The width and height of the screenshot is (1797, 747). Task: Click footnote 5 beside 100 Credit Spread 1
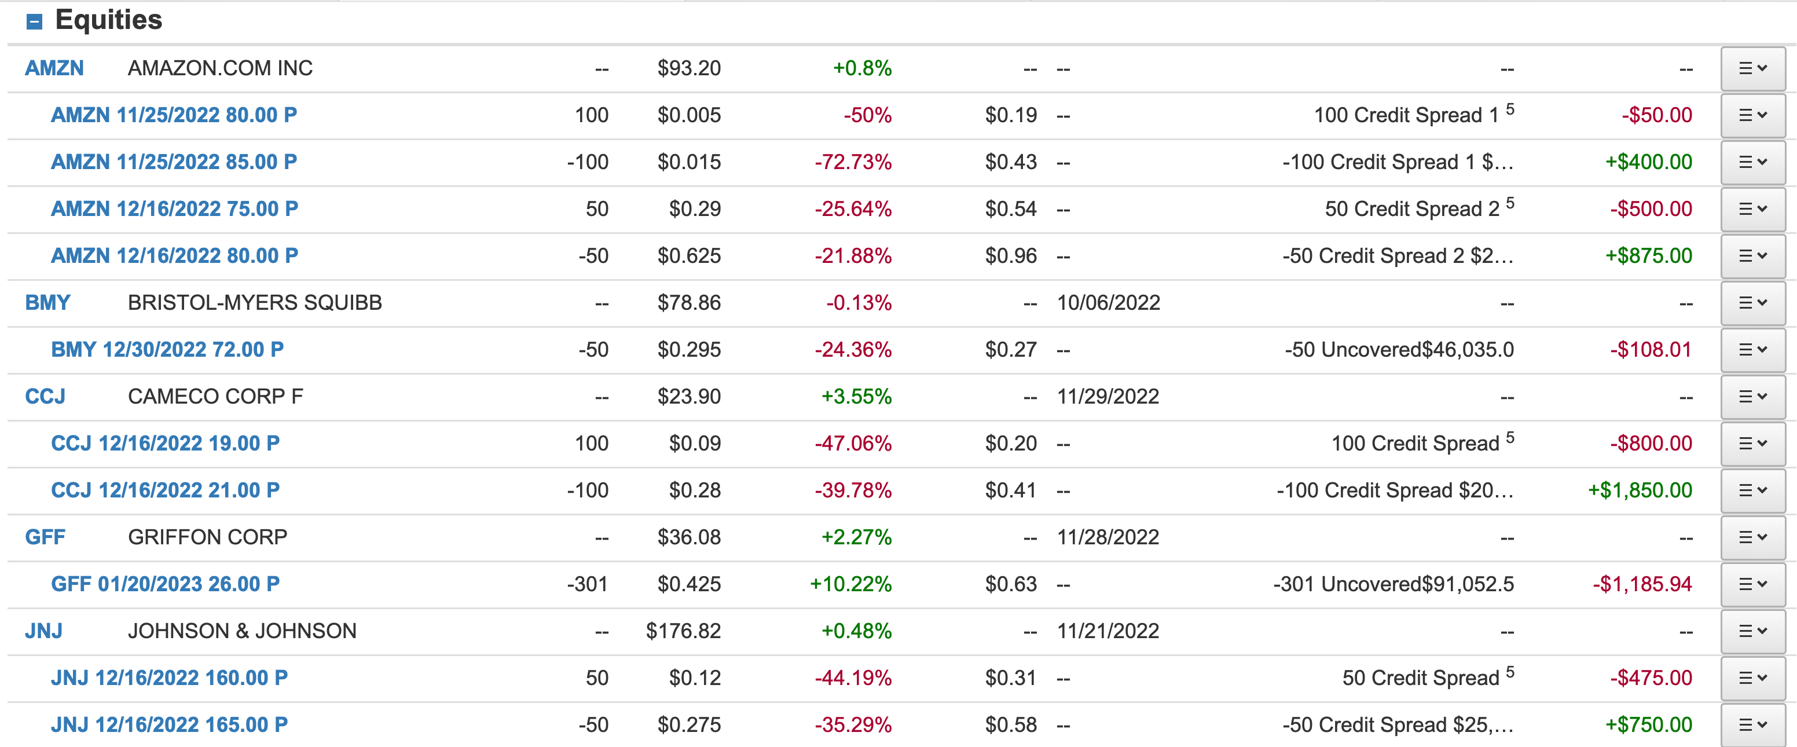click(x=1510, y=109)
